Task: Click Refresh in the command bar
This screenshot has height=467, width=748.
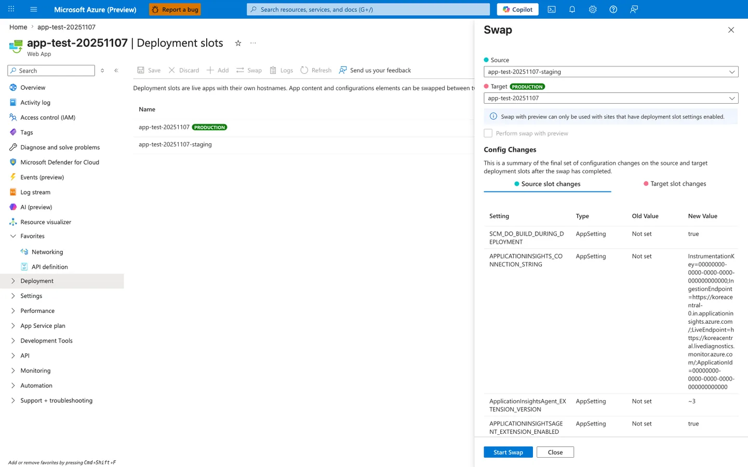Action: point(316,70)
